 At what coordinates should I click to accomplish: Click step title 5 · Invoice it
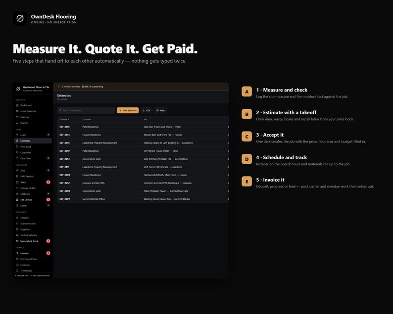click(270, 180)
